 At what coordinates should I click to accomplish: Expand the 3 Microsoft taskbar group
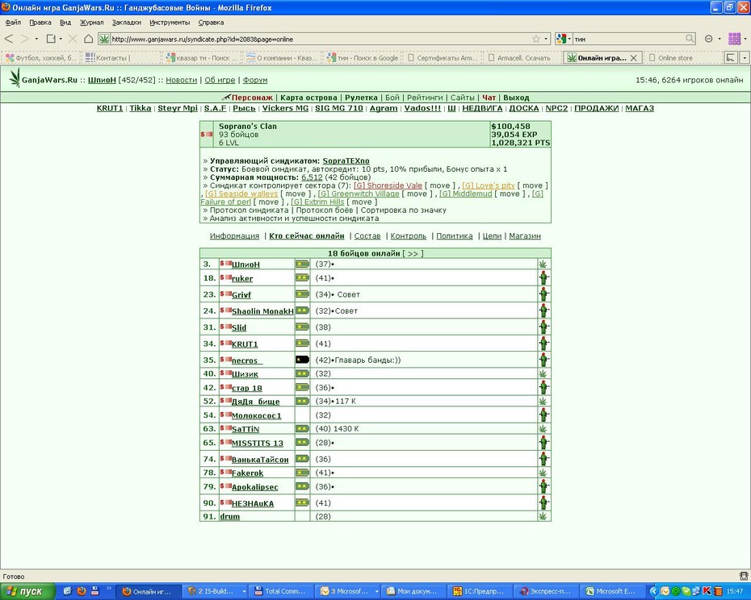coord(377,591)
